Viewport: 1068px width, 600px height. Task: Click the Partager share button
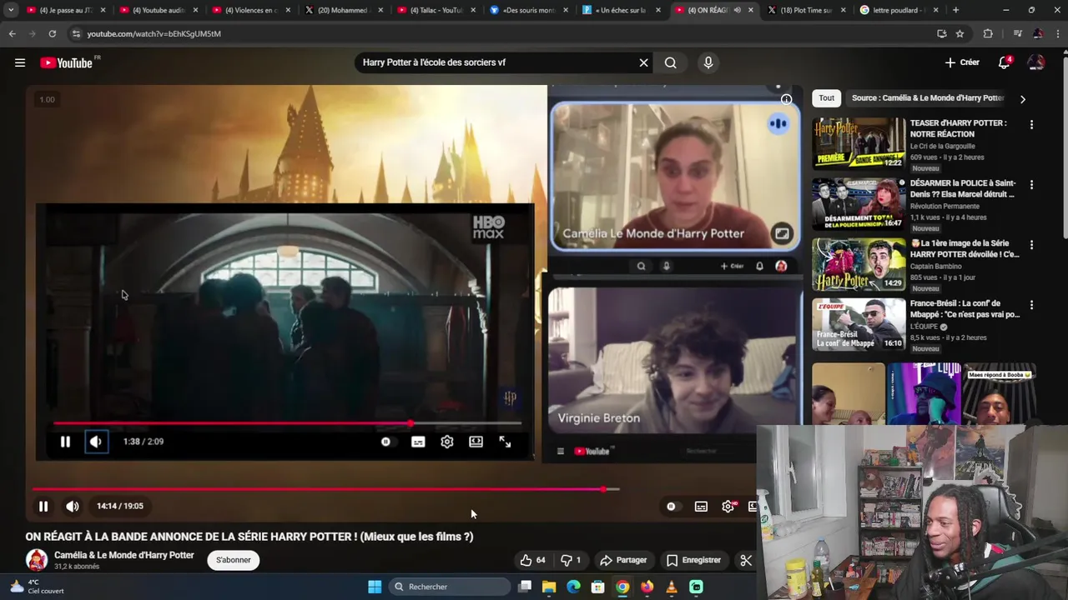[623, 560]
